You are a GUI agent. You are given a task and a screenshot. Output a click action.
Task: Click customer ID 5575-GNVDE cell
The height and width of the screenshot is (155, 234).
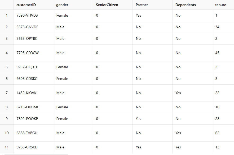coord(33,27)
